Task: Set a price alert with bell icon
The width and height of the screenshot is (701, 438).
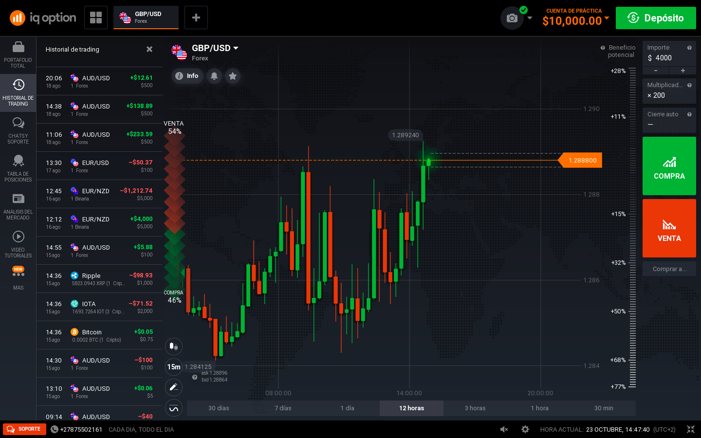Action: (x=214, y=76)
